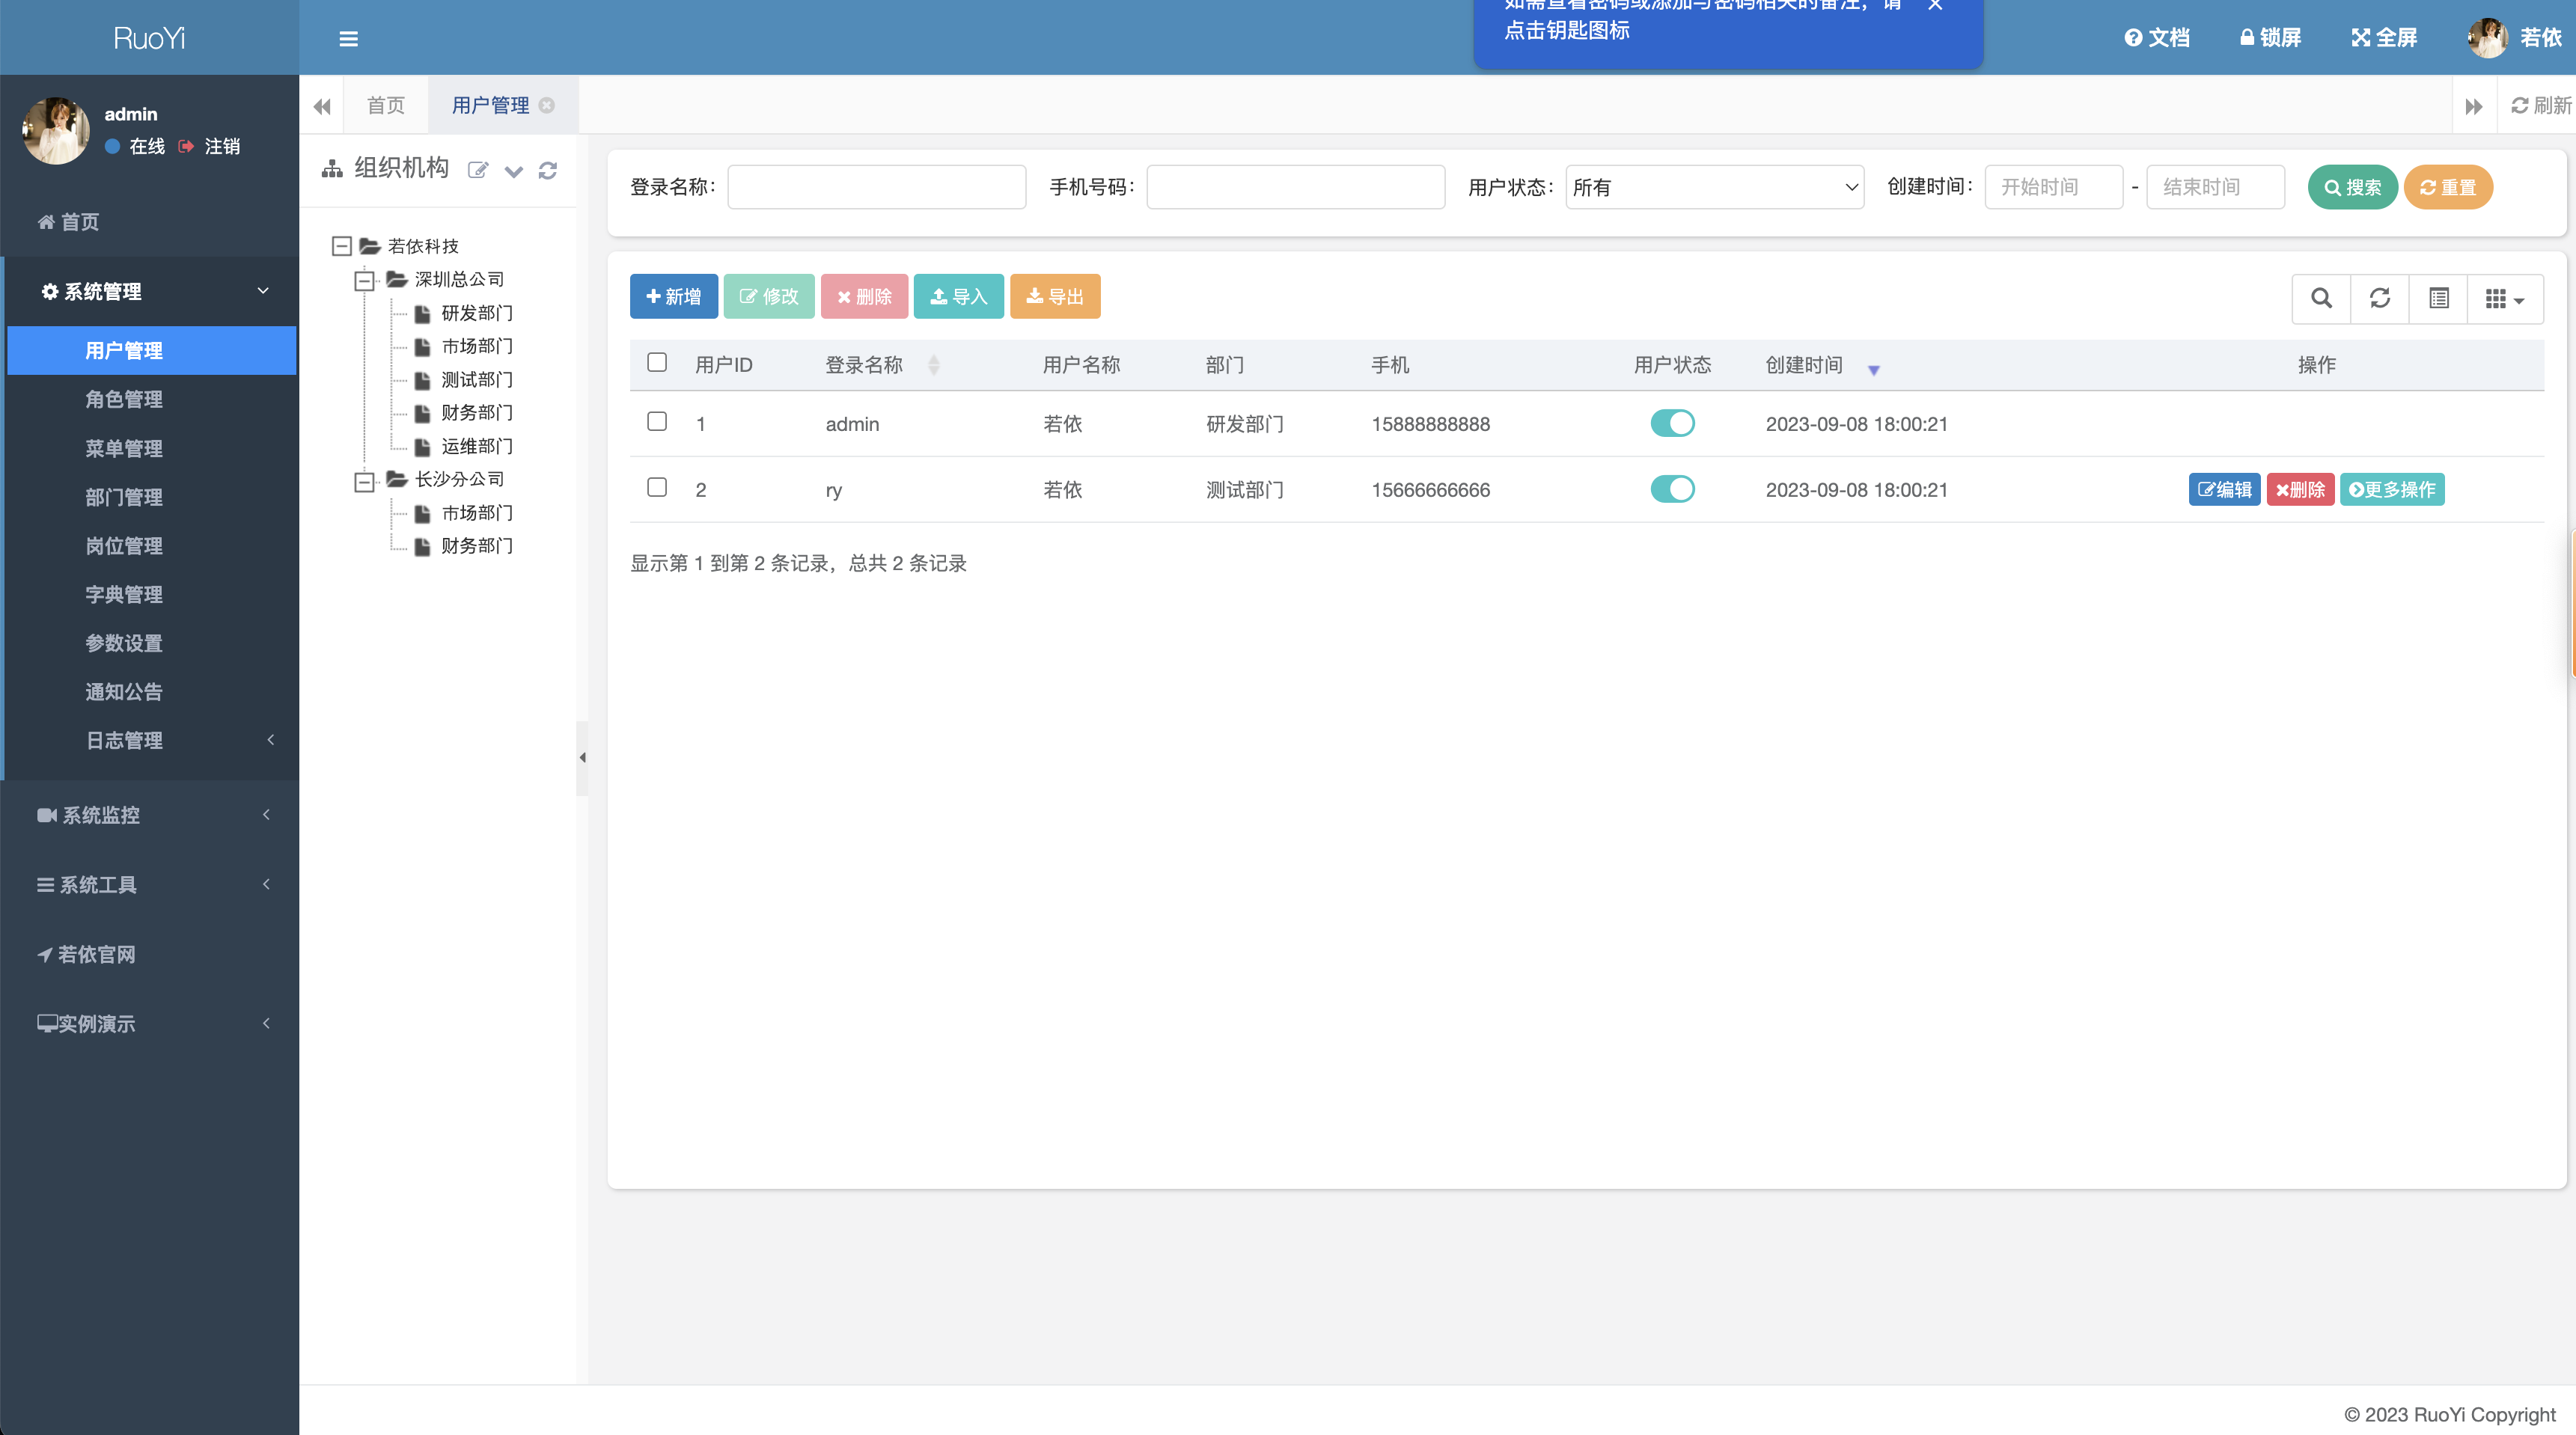Viewport: 2576px width, 1435px height.
Task: Switch to the 首页 tab
Action: (x=385, y=105)
